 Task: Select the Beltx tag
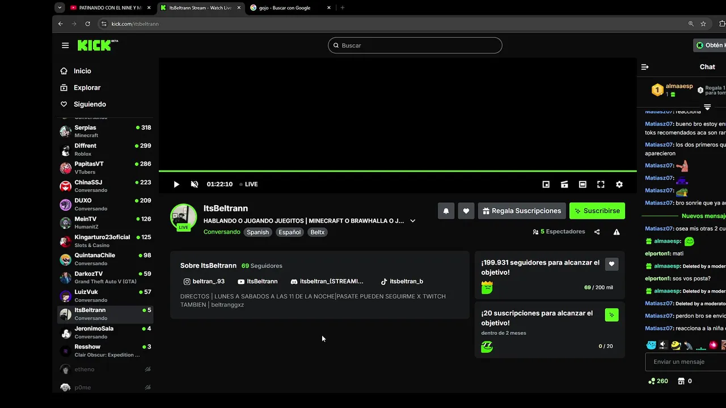tap(318, 232)
